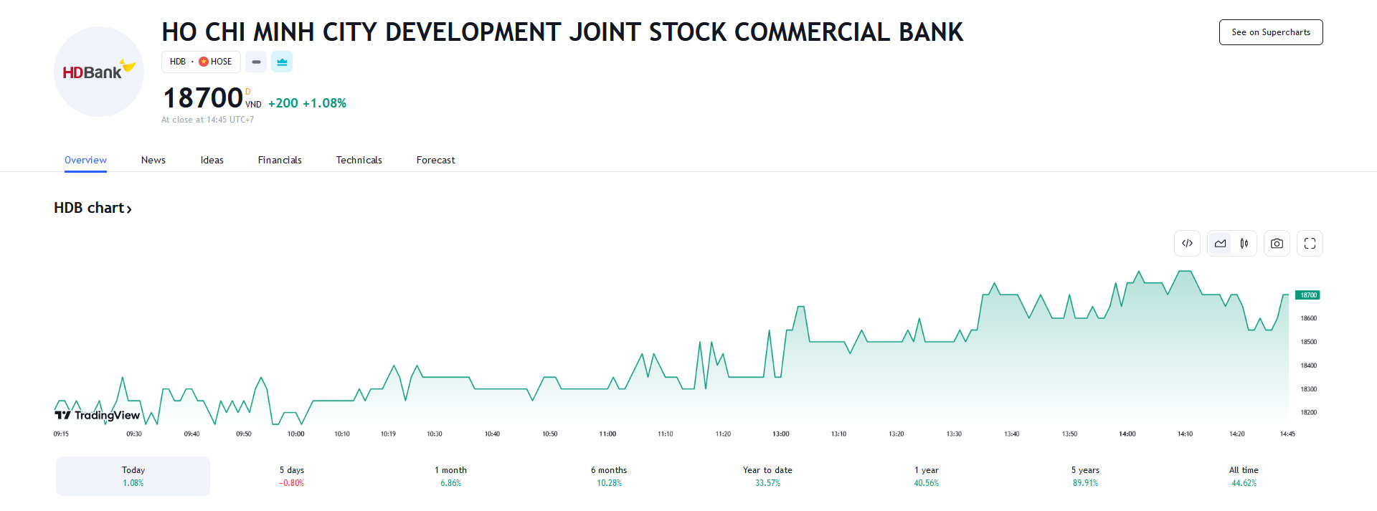Image resolution: width=1377 pixels, height=511 pixels.
Task: Switch to the Ideas tab
Action: click(212, 160)
